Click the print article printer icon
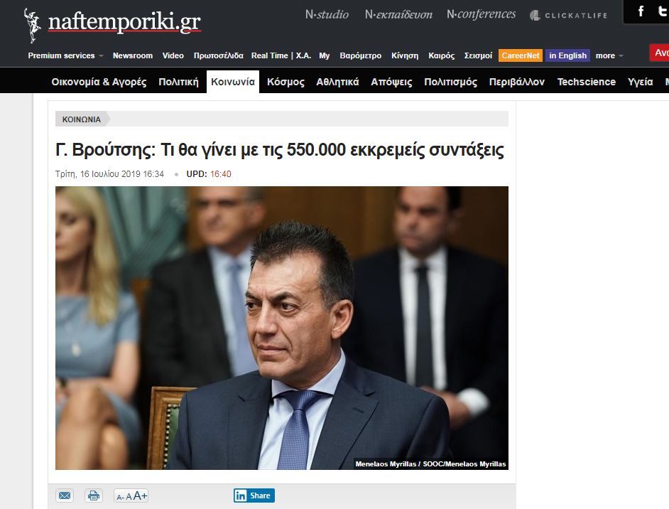Image resolution: width=669 pixels, height=509 pixels. (x=94, y=495)
